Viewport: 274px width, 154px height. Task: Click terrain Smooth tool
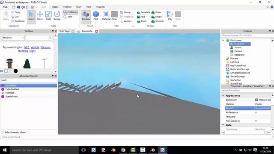(x=158, y=21)
